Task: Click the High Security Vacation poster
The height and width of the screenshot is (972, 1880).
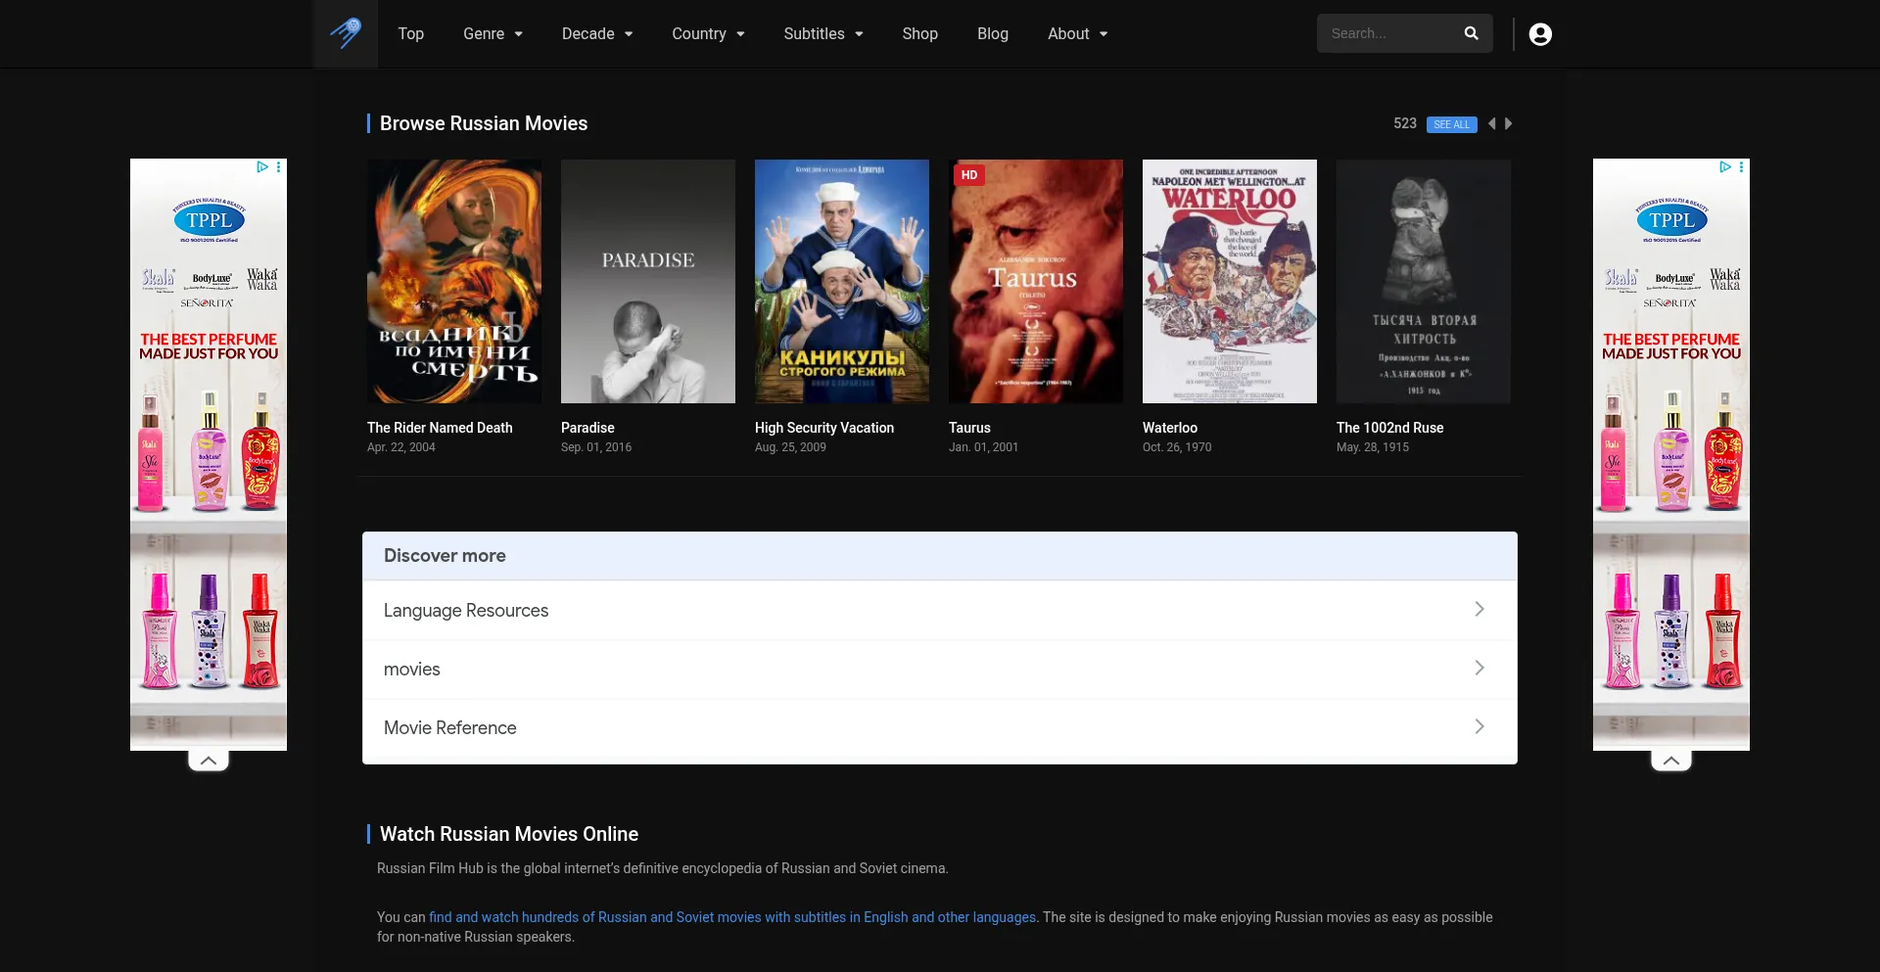Action: click(842, 281)
